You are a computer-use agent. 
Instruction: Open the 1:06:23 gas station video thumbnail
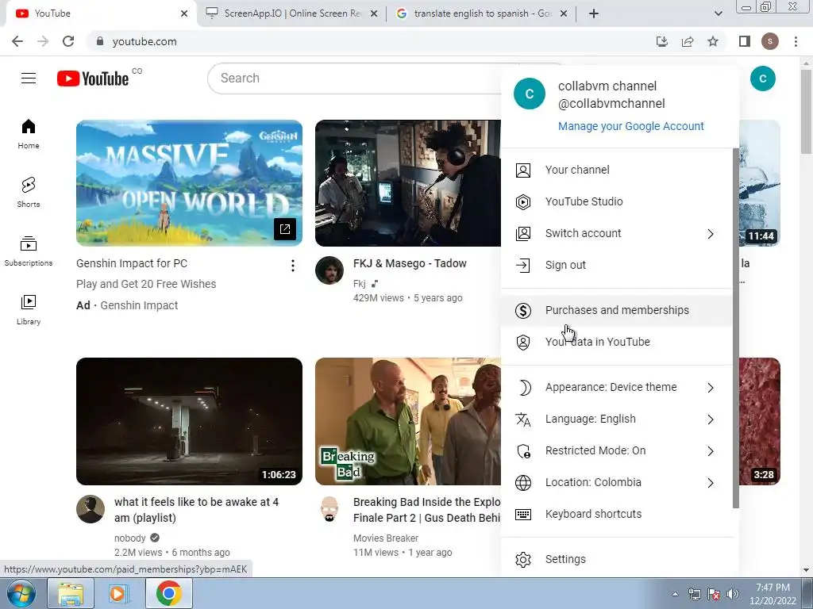click(x=189, y=421)
